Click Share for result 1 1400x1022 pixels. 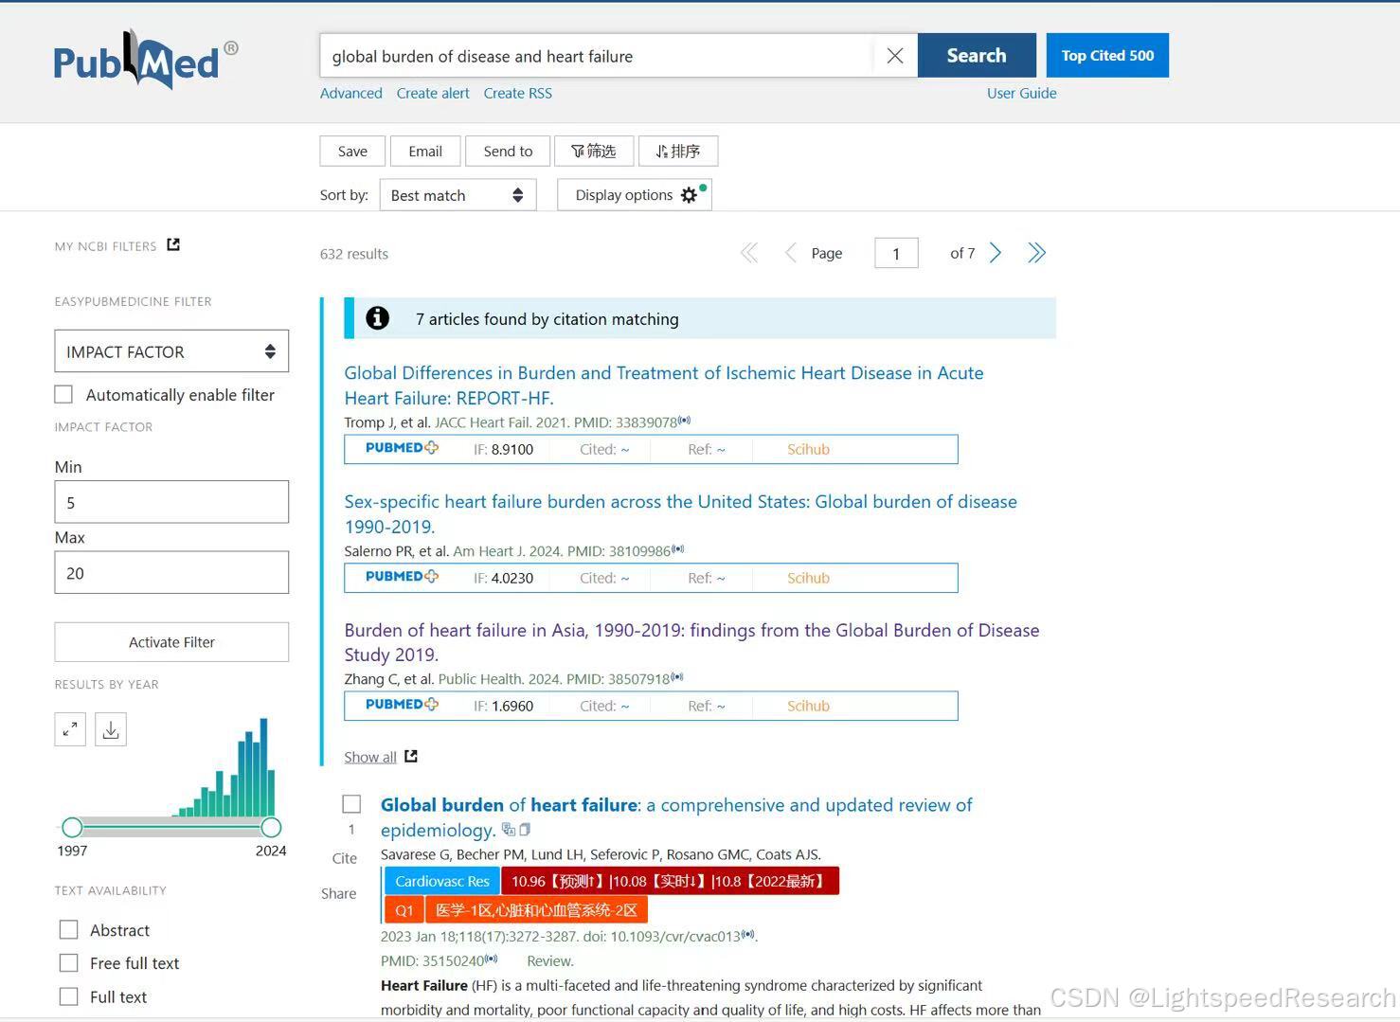point(339,893)
